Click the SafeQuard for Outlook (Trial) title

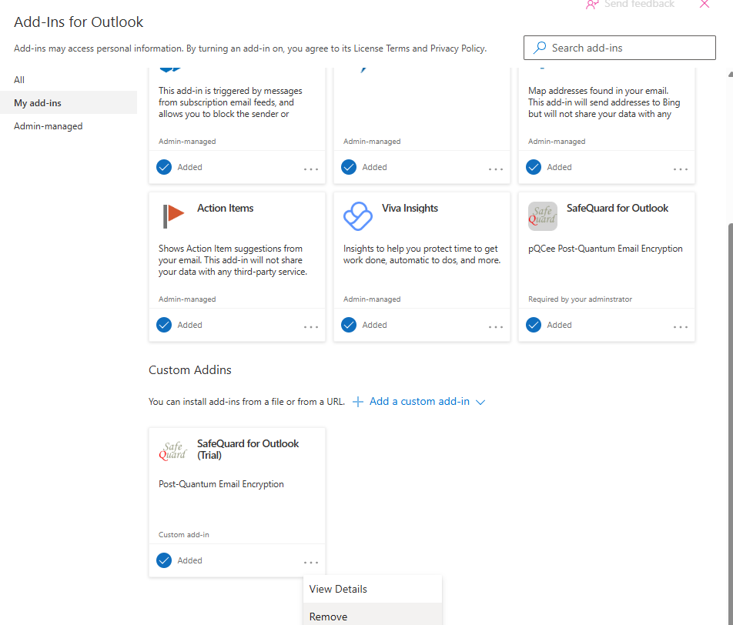pos(248,450)
